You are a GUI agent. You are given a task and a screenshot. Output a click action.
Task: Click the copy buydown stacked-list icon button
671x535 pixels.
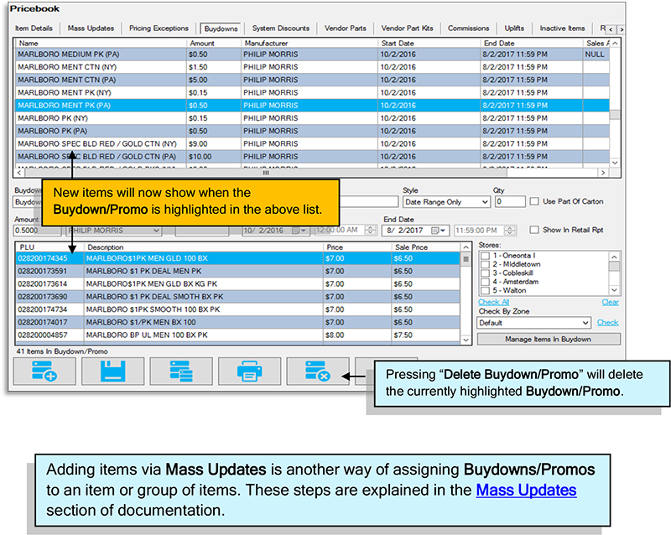click(x=181, y=371)
